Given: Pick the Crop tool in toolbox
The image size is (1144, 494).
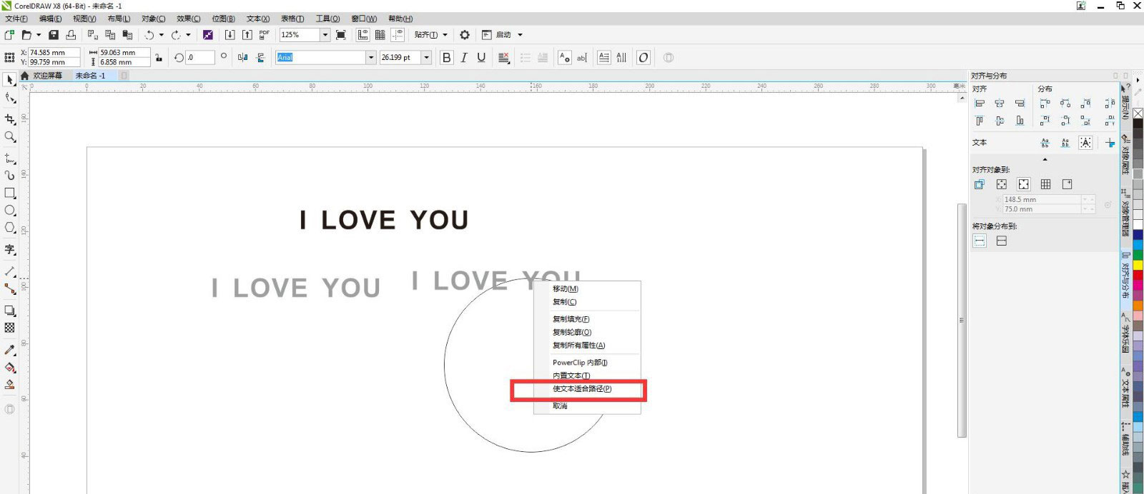Looking at the screenshot, I should (x=10, y=119).
